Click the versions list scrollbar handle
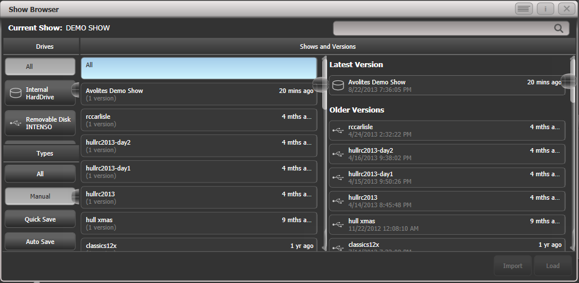Screen dimensions: 579x283 click(x=569, y=81)
